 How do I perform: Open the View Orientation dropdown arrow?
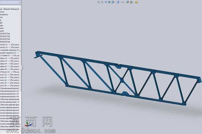115,2
